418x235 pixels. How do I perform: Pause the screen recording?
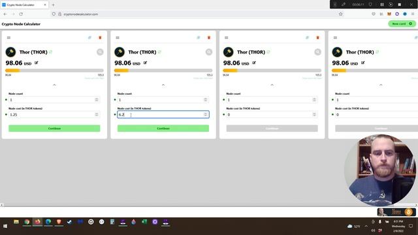coord(381,5)
